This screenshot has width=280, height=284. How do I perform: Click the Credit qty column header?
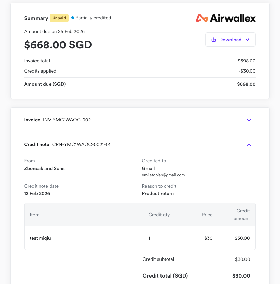159,215
